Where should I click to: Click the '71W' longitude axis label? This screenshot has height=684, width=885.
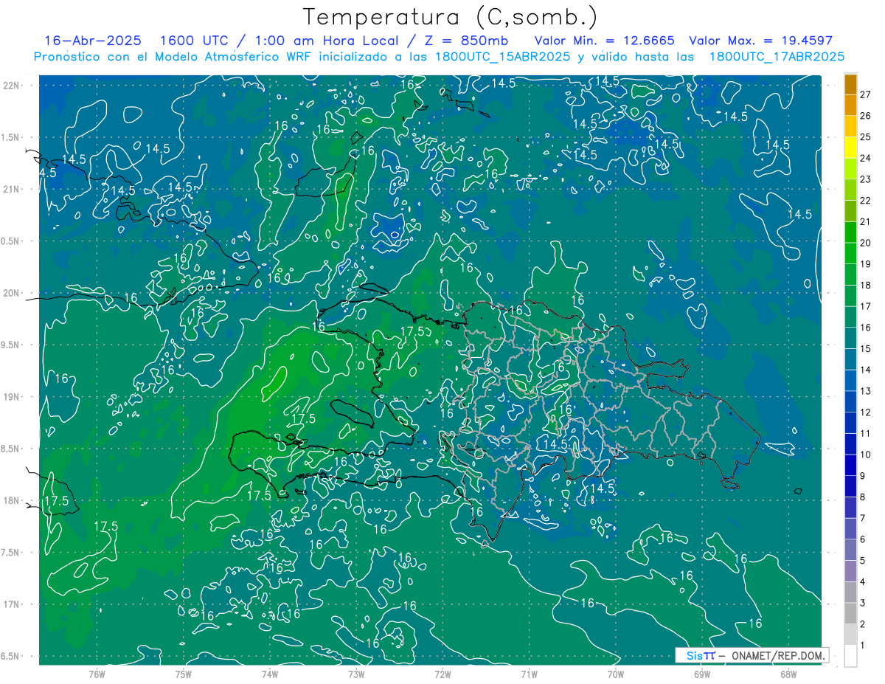[x=529, y=674]
